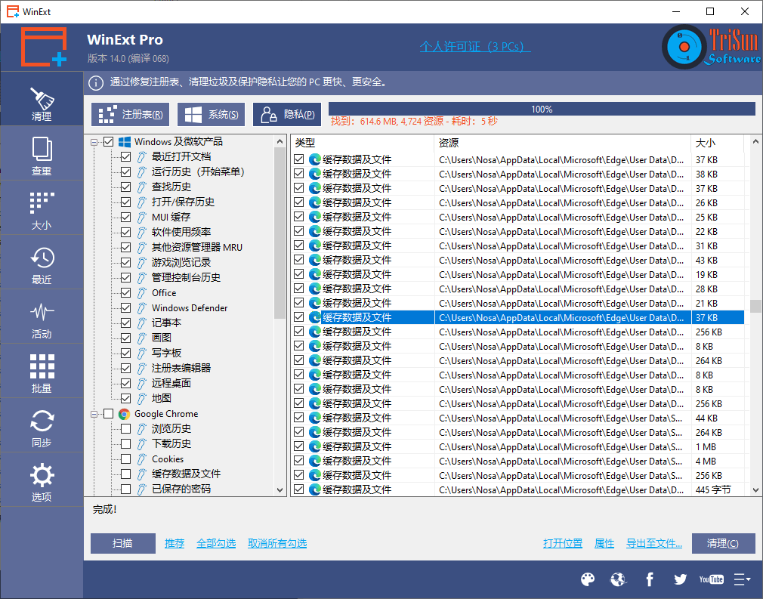Uncheck the Windows 及微软产品 group checkbox
Viewport: 763px width, 599px height.
(109, 141)
